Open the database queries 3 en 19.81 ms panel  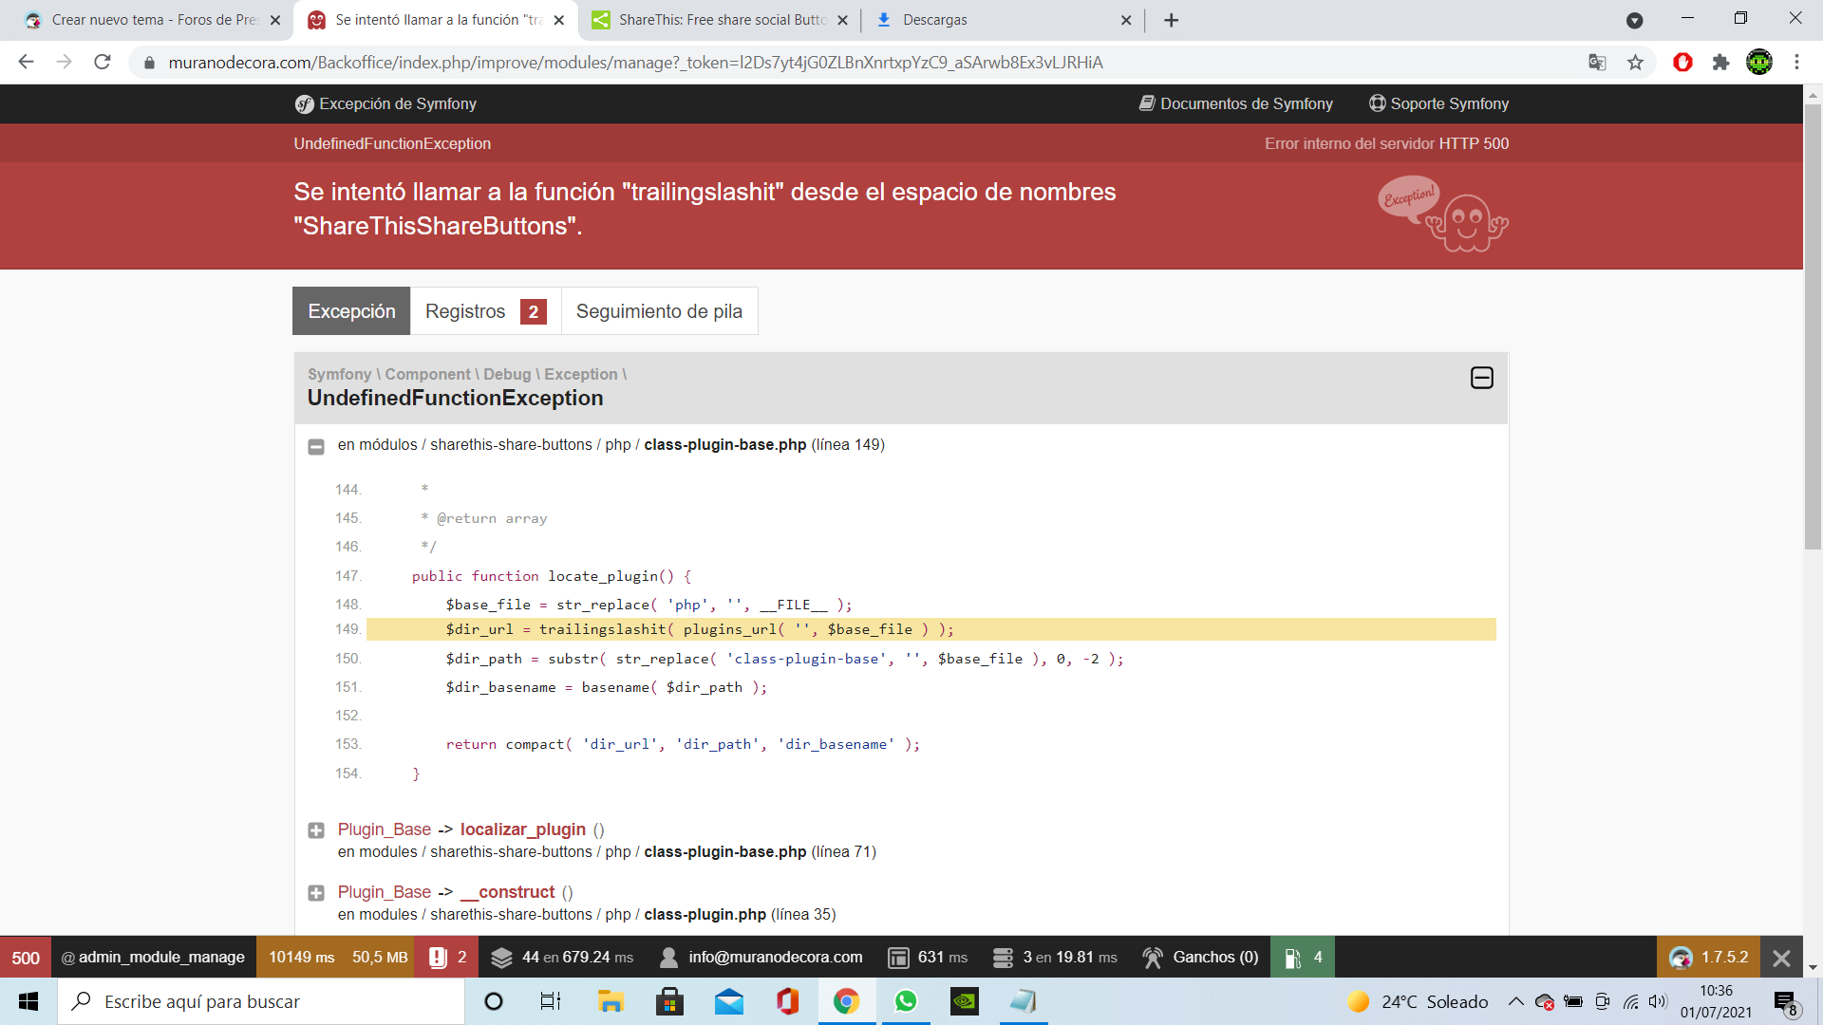coord(1055,958)
